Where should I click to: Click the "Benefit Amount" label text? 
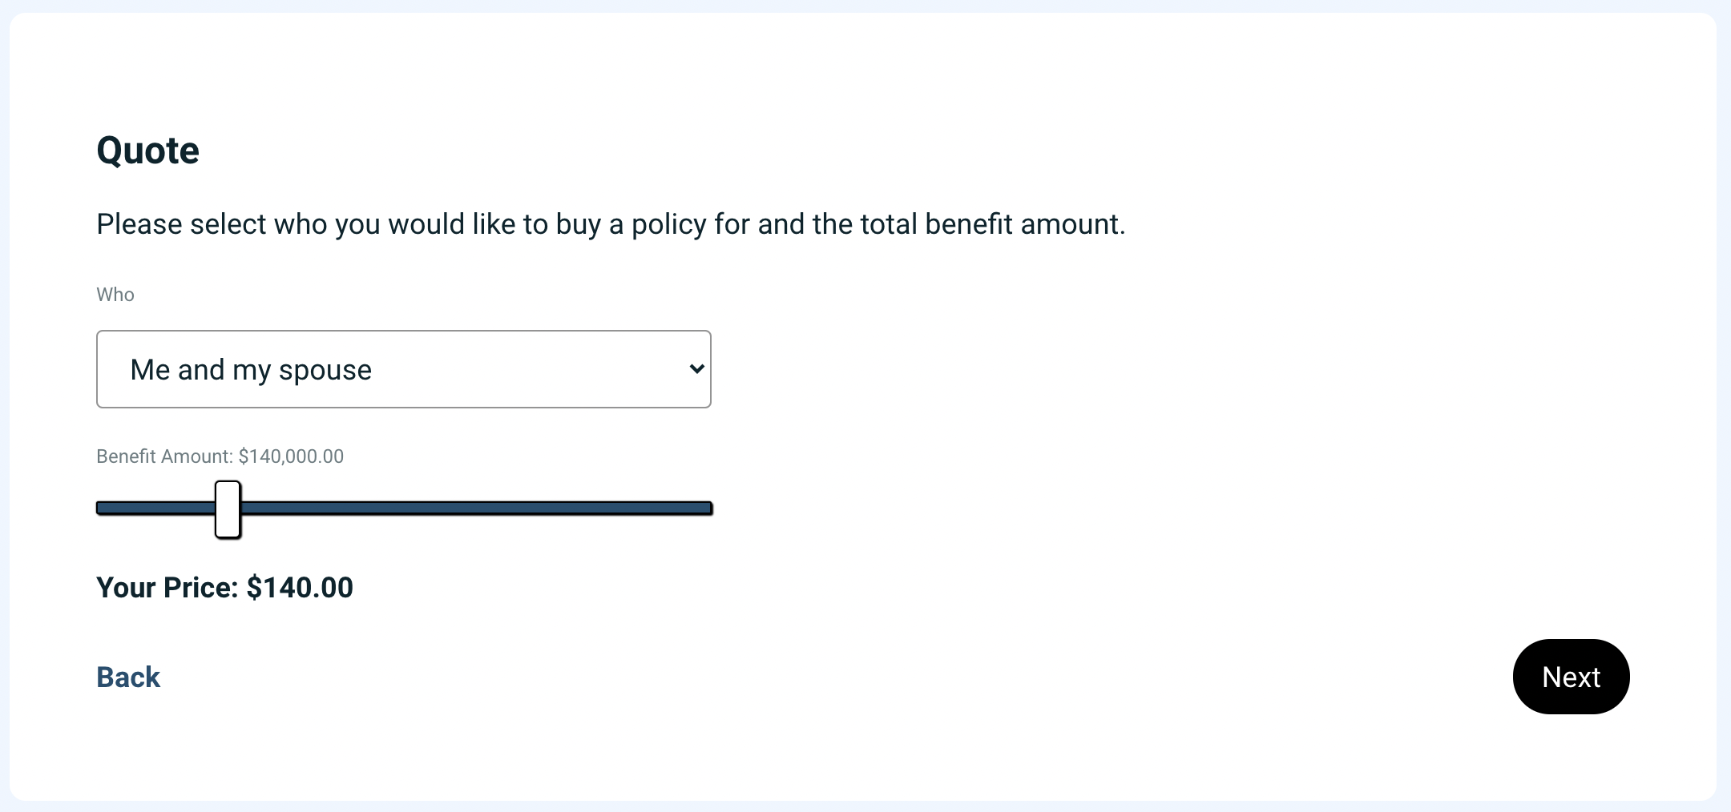[x=164, y=456]
